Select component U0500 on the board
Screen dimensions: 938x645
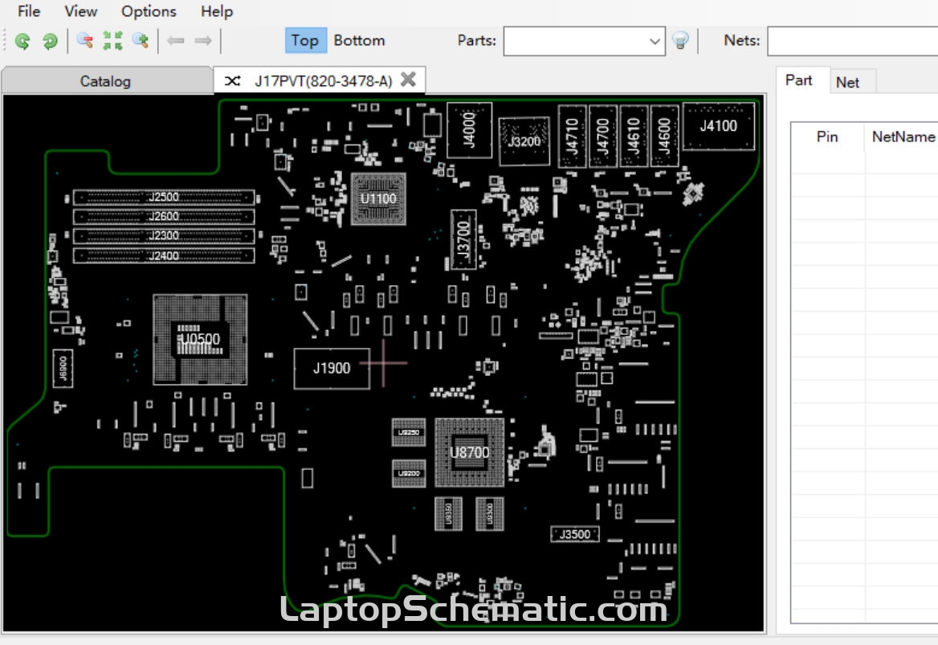[201, 339]
